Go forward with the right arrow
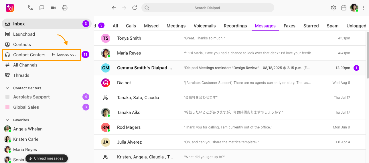 click(x=124, y=8)
